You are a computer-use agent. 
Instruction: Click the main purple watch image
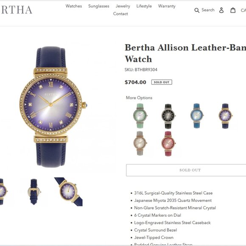point(52,107)
